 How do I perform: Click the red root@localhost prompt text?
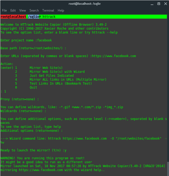(x=13, y=17)
